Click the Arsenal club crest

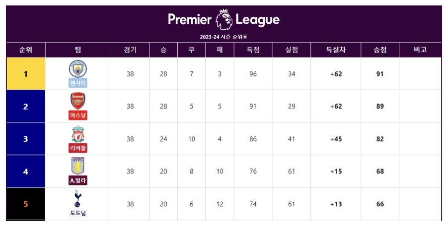pyautogui.click(x=78, y=101)
